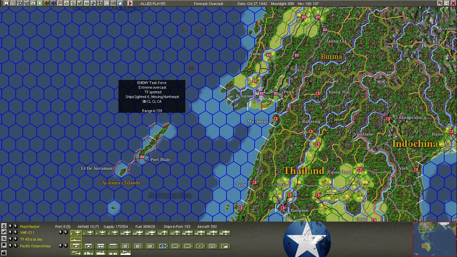Click the orange flag toolbar icon
Image resolution: width=457 pixels, height=257 pixels.
tap(60, 3)
